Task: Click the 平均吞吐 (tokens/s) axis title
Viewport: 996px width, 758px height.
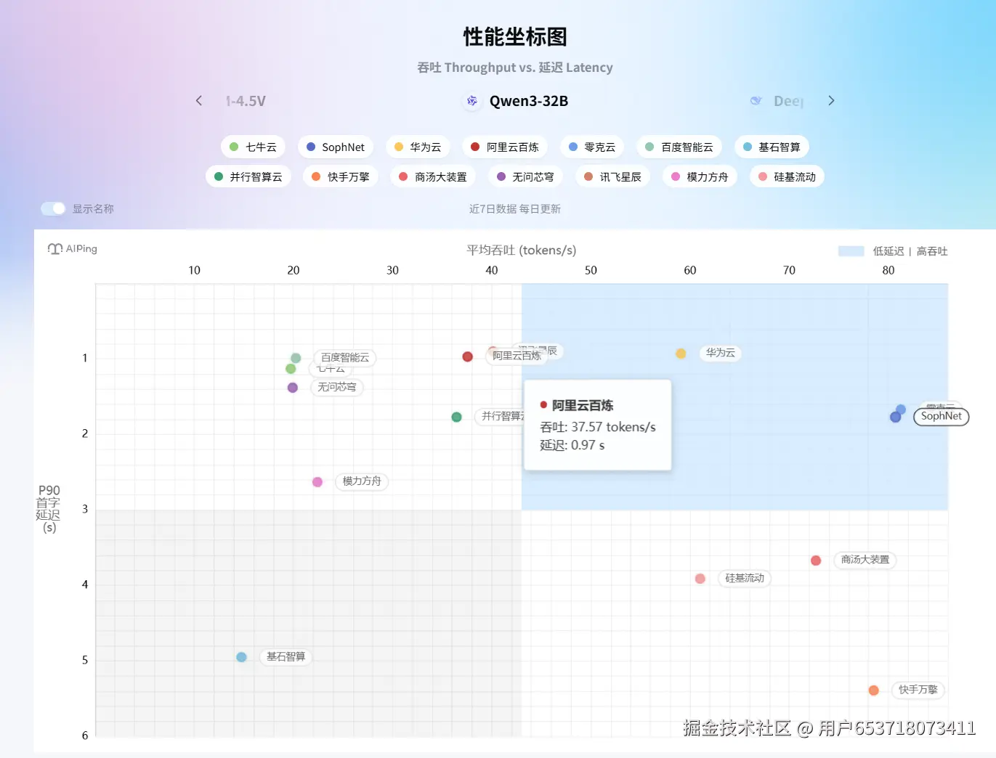Action: pyautogui.click(x=522, y=250)
